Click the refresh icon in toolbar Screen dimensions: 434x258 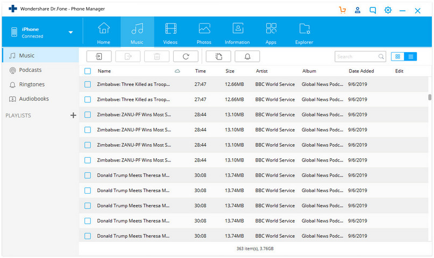tap(186, 56)
